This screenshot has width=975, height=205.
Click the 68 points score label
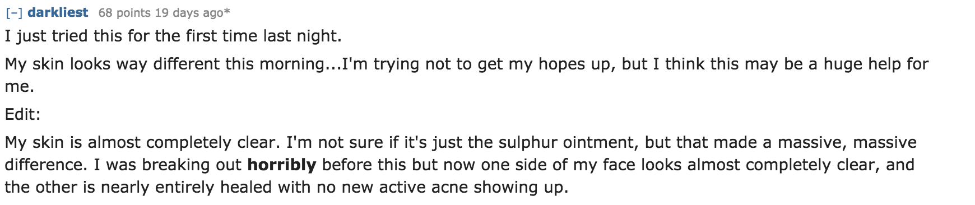[x=124, y=12]
